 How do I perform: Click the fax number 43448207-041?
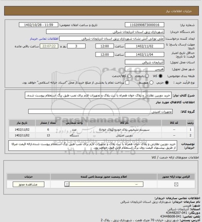pos(177,213)
